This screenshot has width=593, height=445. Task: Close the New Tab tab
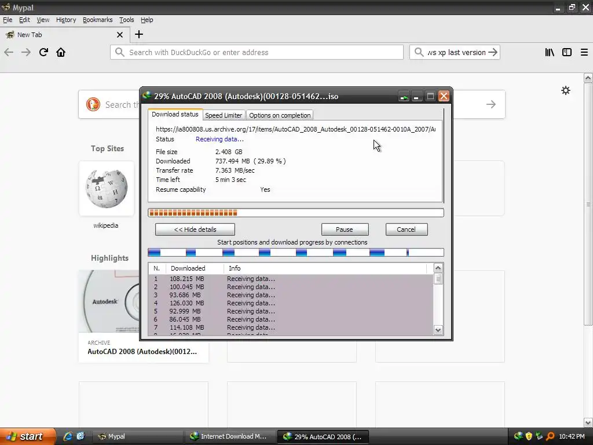coord(120,35)
